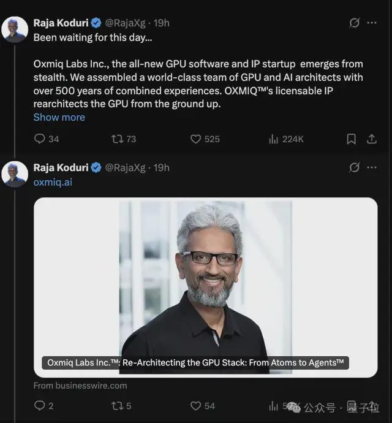Image resolution: width=392 pixels, height=423 pixels.
Task: Click Raja Koduri name on second tweet
Action: (61, 167)
